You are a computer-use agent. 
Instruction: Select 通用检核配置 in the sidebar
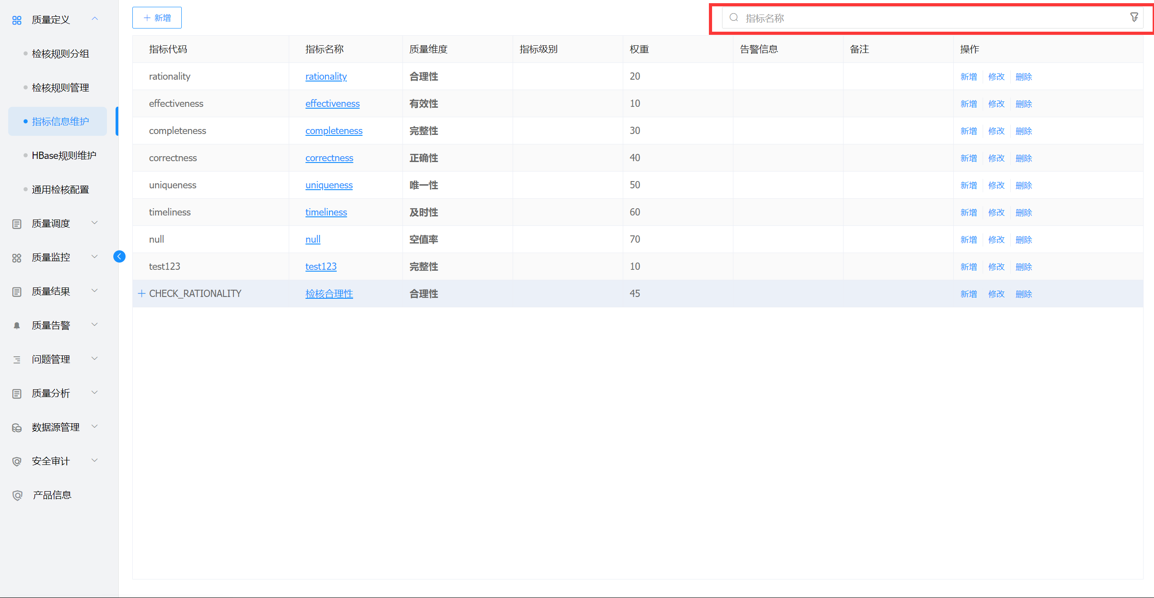(x=60, y=189)
